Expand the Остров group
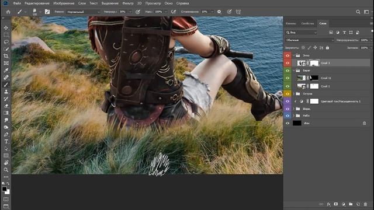374x210 pixels. click(294, 94)
